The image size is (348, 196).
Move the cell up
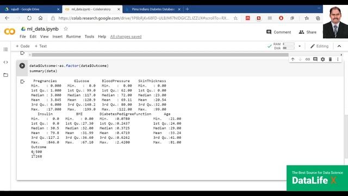pyautogui.click(x=293, y=59)
